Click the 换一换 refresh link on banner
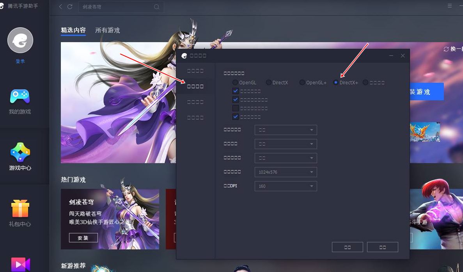Image resolution: width=463 pixels, height=272 pixels. pos(453,49)
